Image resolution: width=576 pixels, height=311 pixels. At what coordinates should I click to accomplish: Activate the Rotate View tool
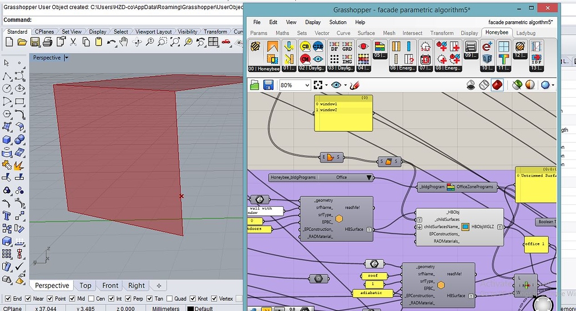pyautogui.click(x=137, y=42)
